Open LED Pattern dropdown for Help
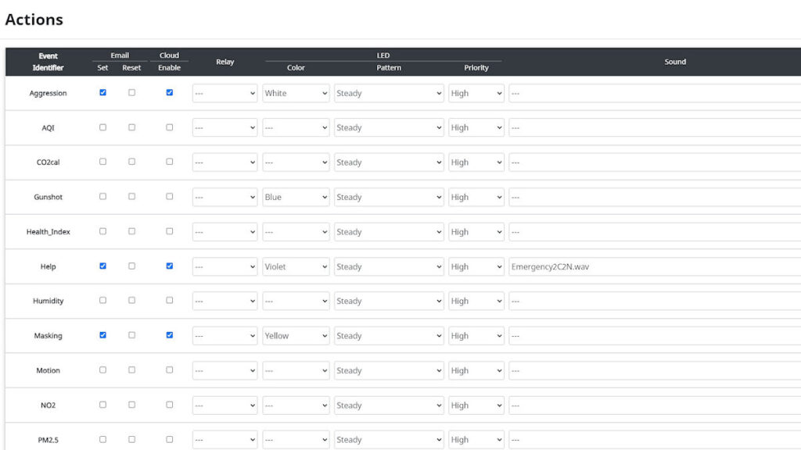Screen dimensions: 801x450 click(x=389, y=267)
